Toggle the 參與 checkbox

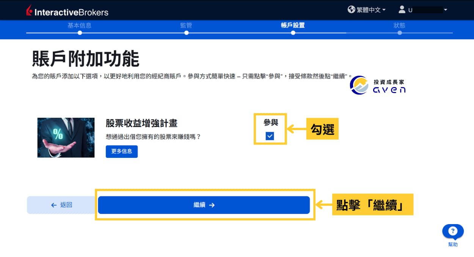click(270, 136)
